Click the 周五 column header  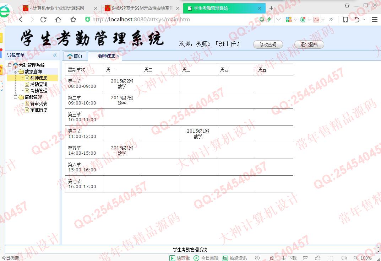(x=274, y=70)
